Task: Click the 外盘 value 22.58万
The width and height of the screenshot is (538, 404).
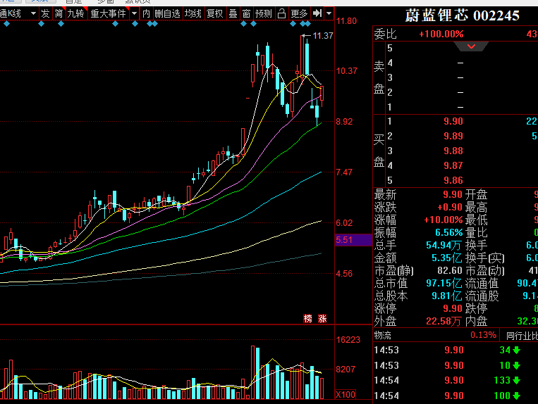Action: tap(444, 321)
